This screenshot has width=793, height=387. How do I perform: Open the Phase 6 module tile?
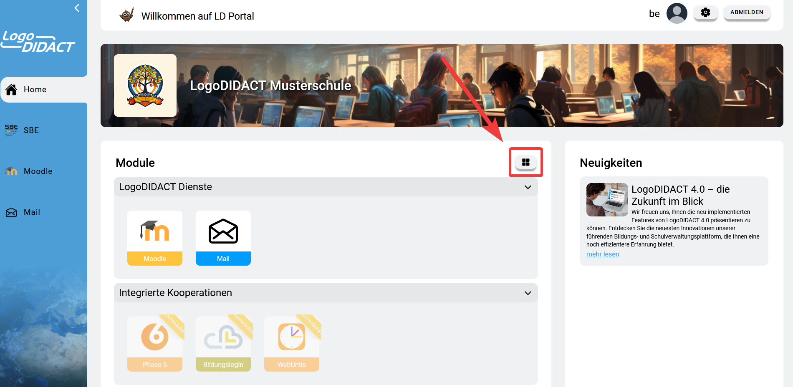click(155, 344)
